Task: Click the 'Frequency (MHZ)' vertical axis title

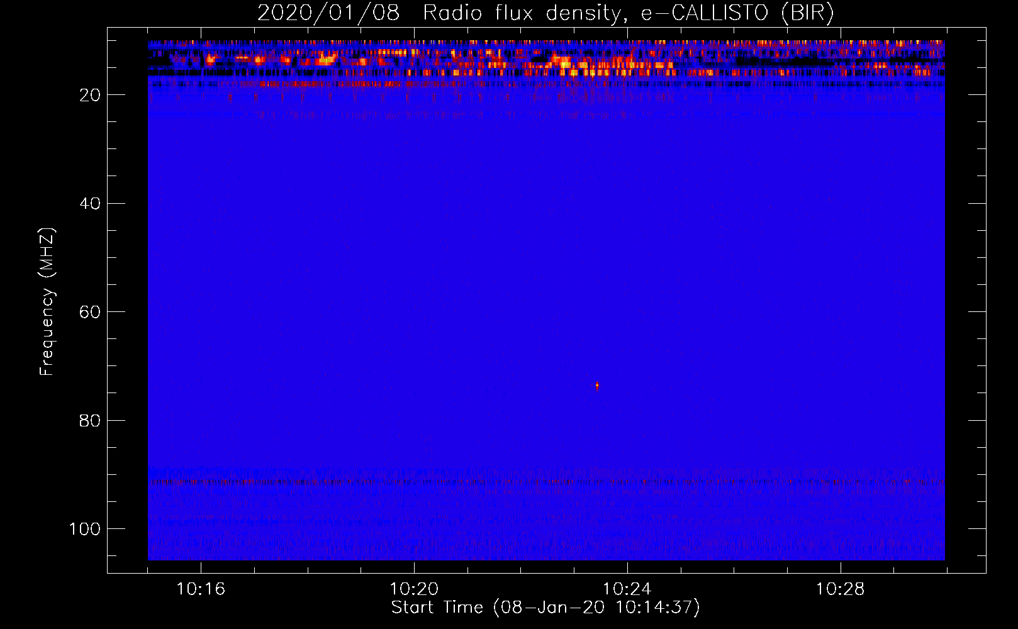Action: click(47, 302)
